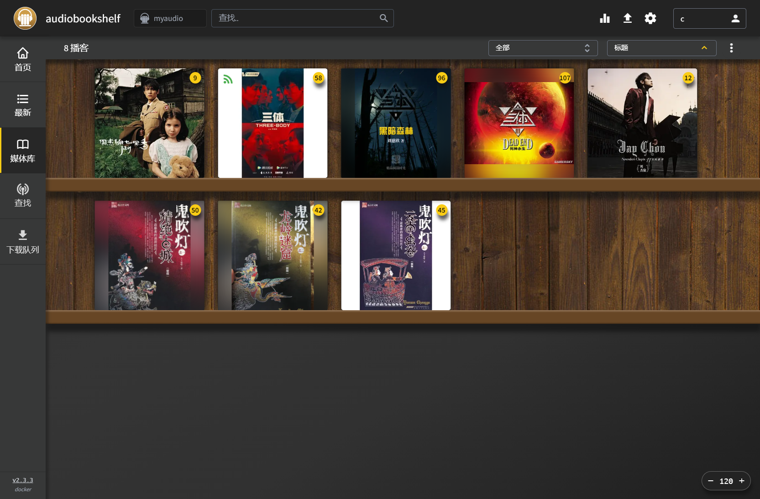Viewport: 760px width, 499px height.
Task: Click the 8 播客 count label
Action: (x=76, y=48)
